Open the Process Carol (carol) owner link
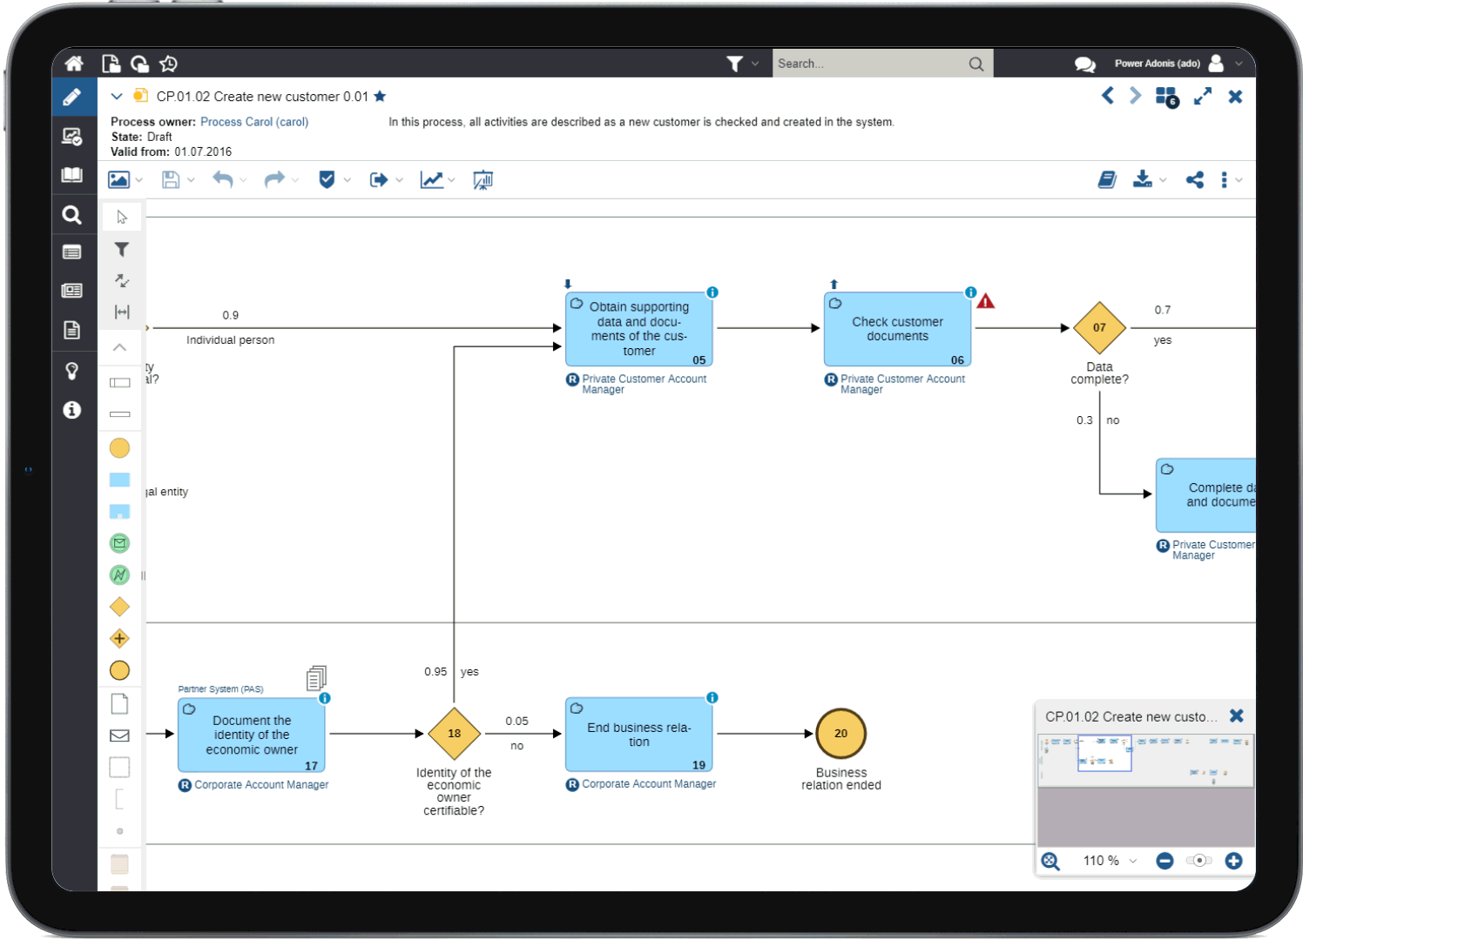Screen dimensions: 1478x940 [254, 122]
